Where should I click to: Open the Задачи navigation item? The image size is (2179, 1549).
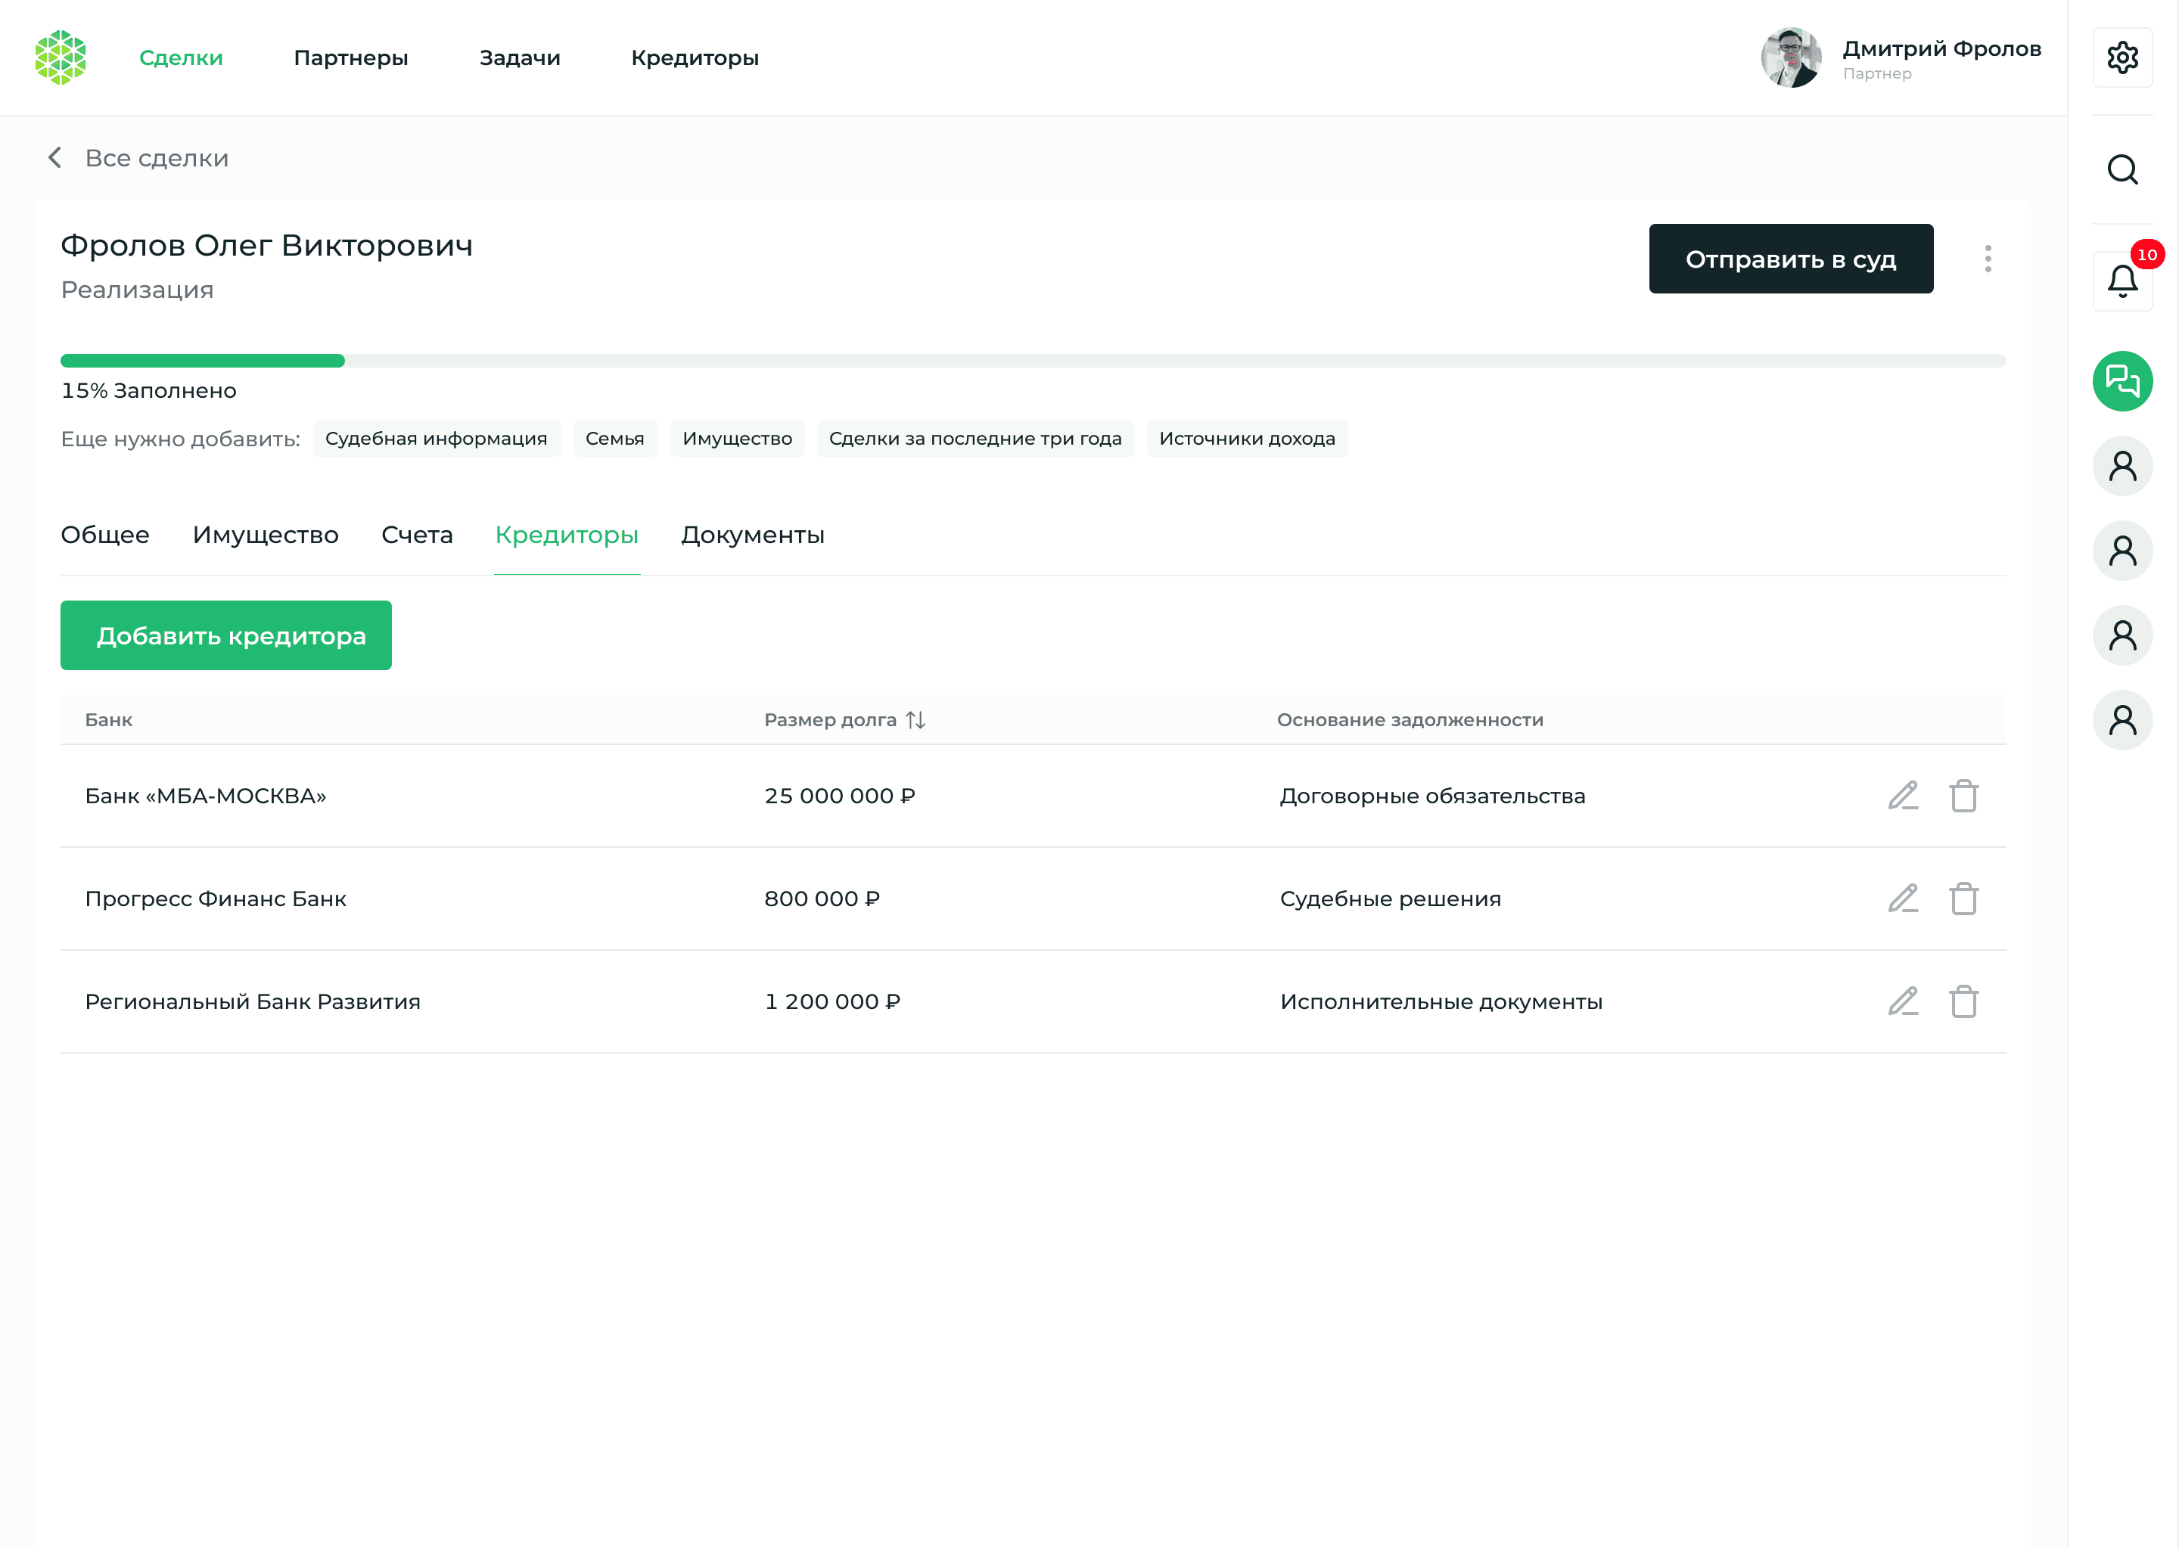click(x=520, y=58)
